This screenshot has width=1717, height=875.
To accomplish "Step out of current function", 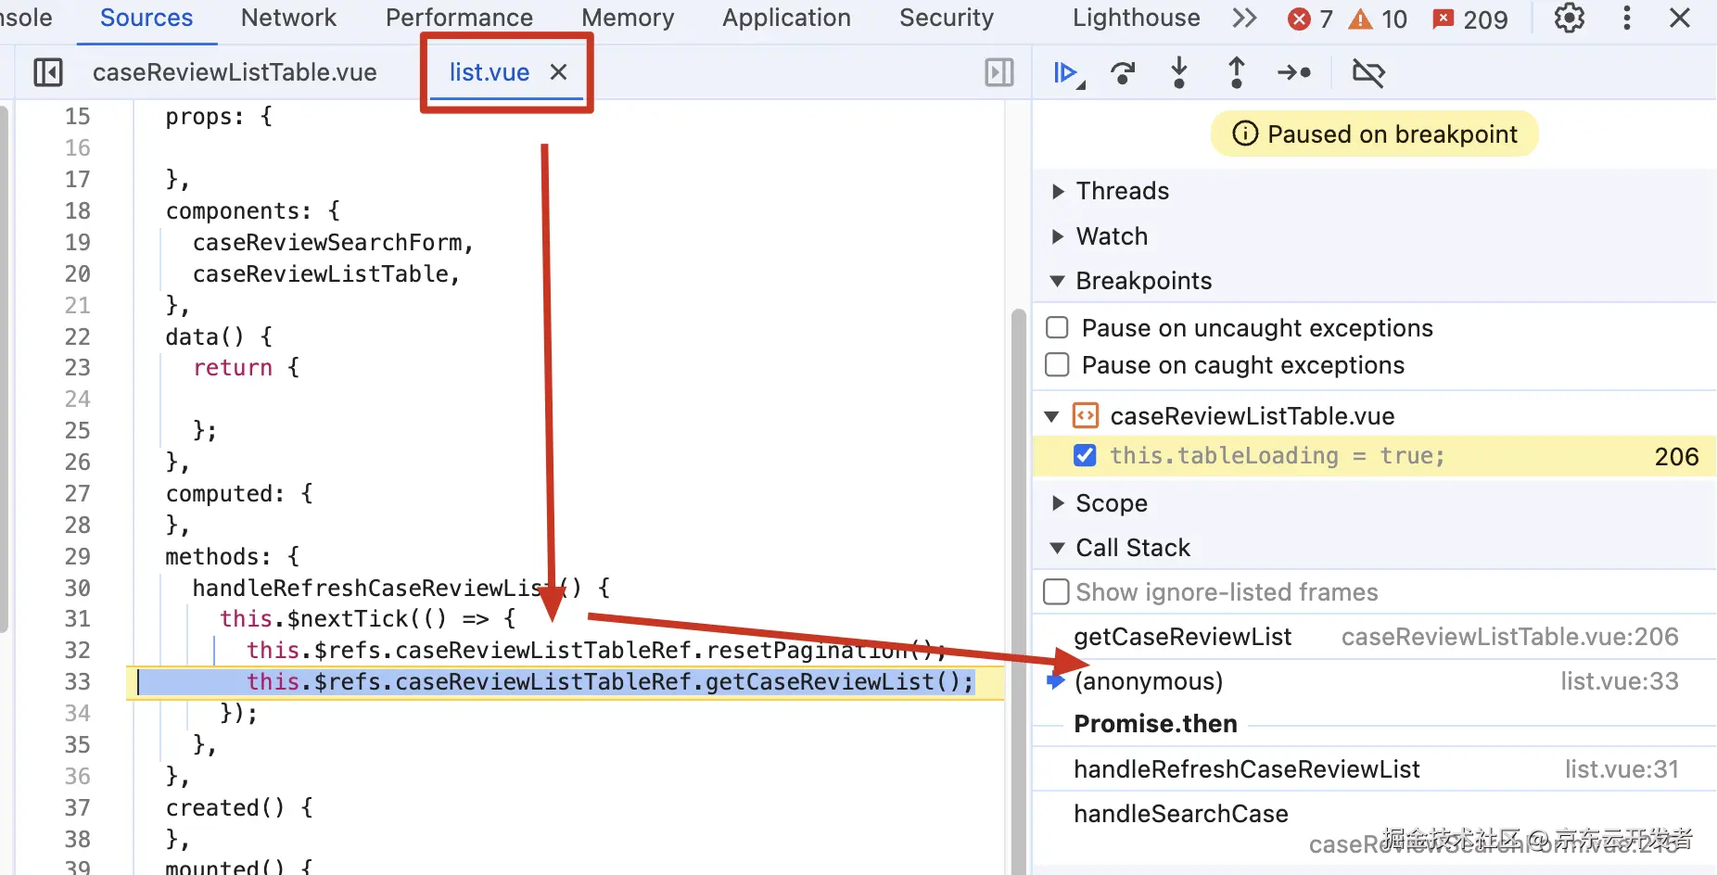I will [1236, 72].
